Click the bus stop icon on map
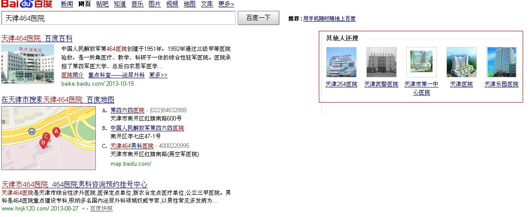This screenshot has width=530, height=217. [32, 131]
